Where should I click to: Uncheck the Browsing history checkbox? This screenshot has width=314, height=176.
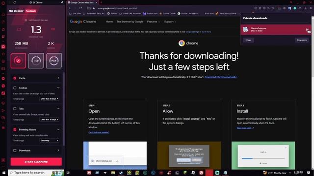(x=15, y=130)
